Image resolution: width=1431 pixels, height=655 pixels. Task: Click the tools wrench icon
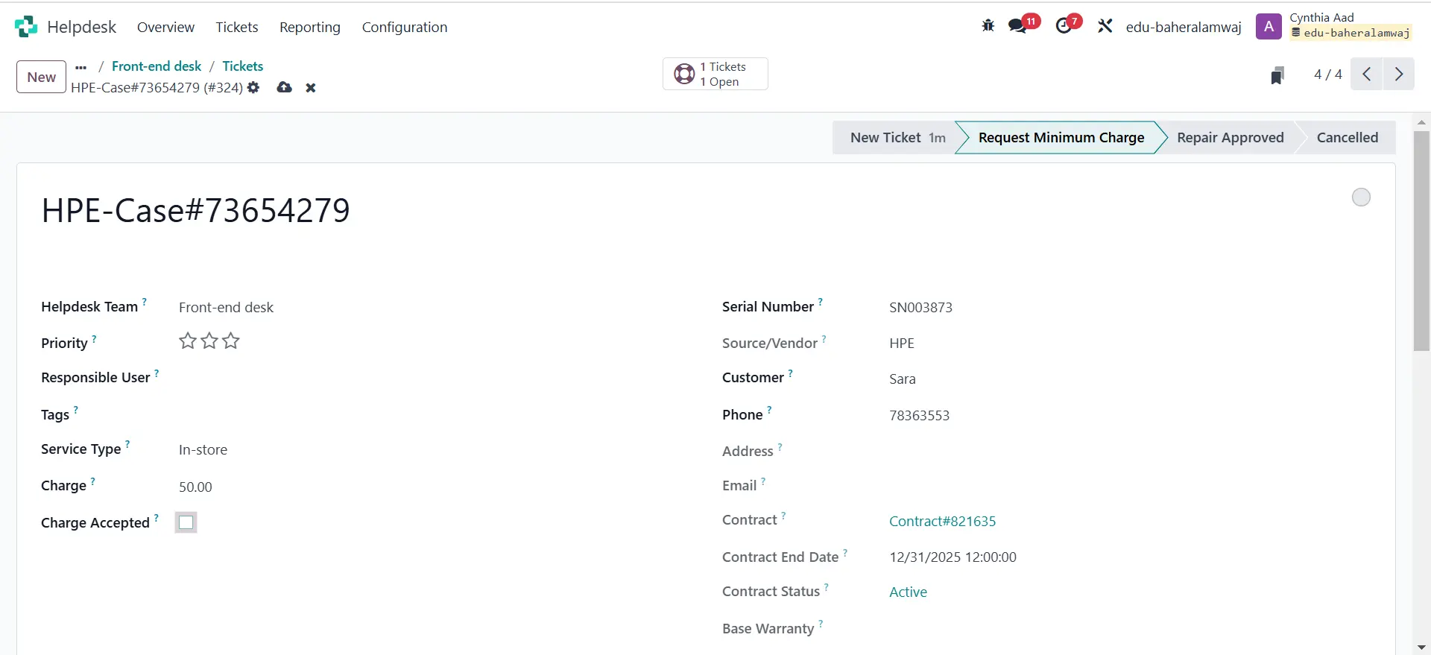[x=1105, y=26]
